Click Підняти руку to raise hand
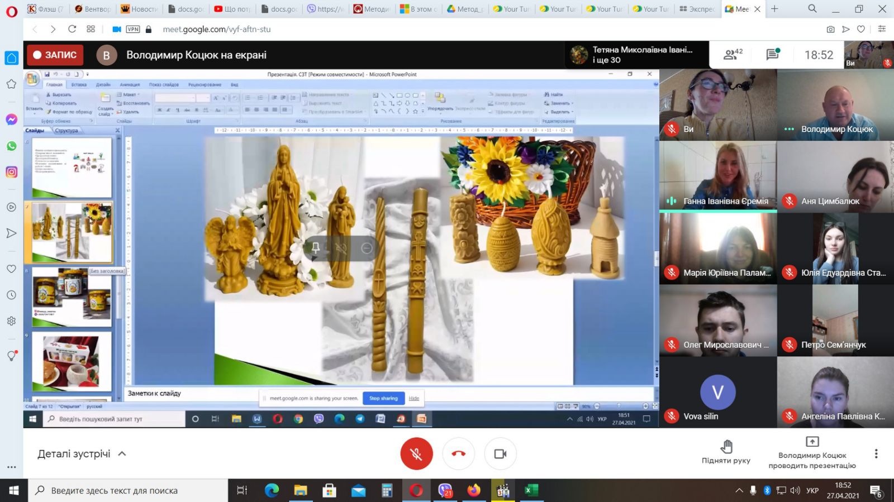Screen dimensions: 894x502 pos(726,452)
